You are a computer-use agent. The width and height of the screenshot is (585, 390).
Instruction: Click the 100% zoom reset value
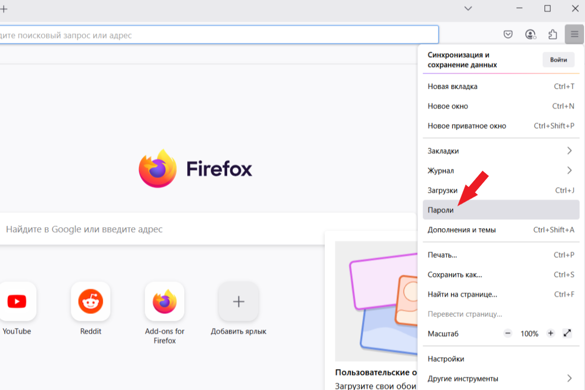point(529,333)
